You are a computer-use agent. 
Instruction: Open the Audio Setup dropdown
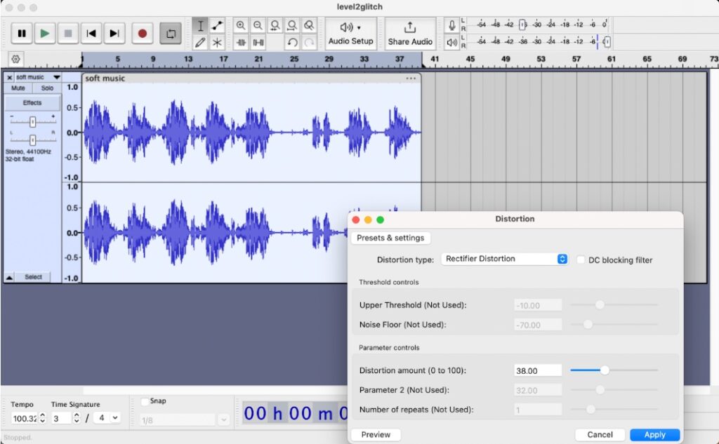tap(350, 33)
